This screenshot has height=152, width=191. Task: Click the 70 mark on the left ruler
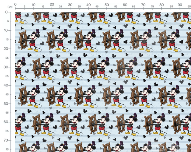6,140
